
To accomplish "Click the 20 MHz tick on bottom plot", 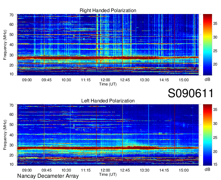I will pyautogui.click(x=11, y=156).
